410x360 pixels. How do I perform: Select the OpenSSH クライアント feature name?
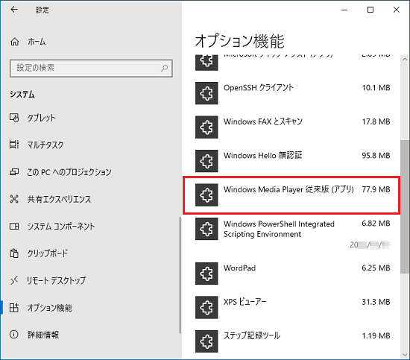pyautogui.click(x=259, y=88)
